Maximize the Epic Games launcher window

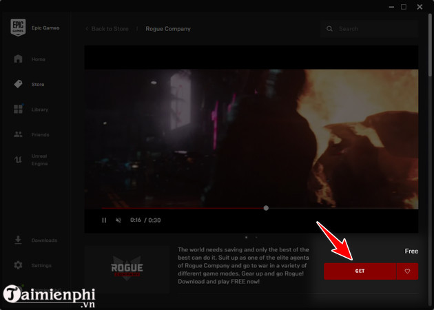point(404,7)
